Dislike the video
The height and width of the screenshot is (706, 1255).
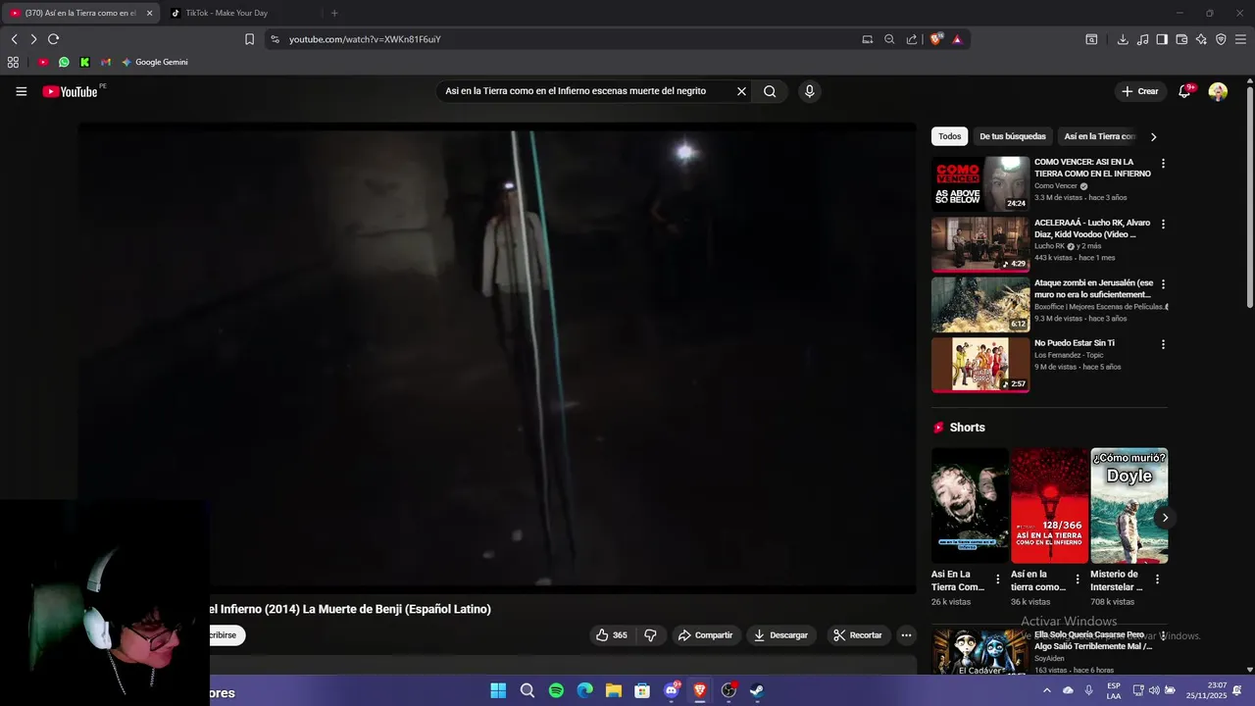[650, 635]
